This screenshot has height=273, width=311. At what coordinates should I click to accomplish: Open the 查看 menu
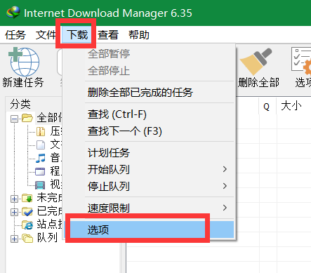click(x=108, y=35)
